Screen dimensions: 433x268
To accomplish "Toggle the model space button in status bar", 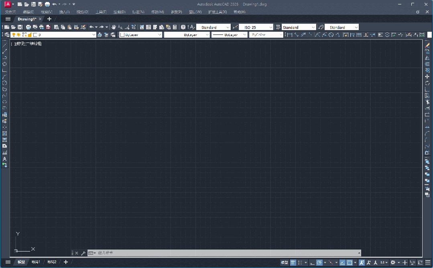I will coord(285,262).
